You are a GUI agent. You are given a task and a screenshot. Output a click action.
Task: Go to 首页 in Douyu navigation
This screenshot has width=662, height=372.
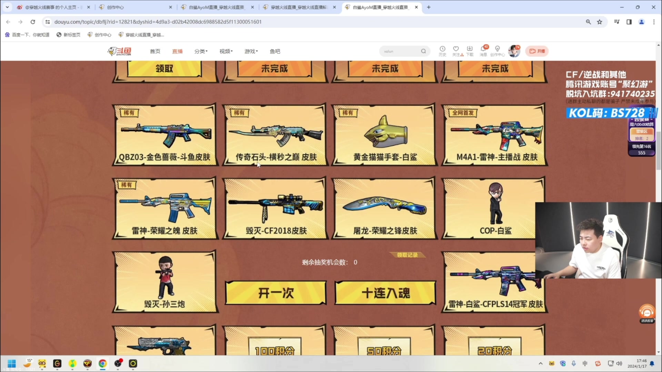(x=155, y=51)
